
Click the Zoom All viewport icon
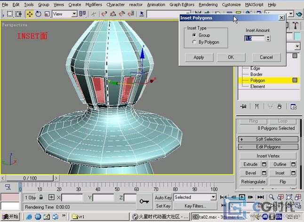(280, 197)
